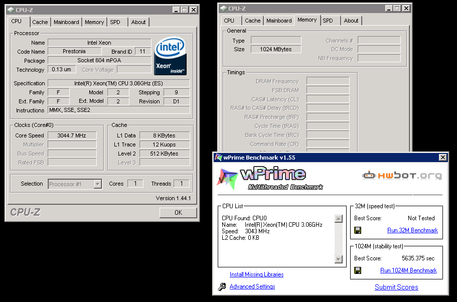Screen dimensions: 457x302
Task: Run the 1024M Benchmark
Action: tap(408, 270)
